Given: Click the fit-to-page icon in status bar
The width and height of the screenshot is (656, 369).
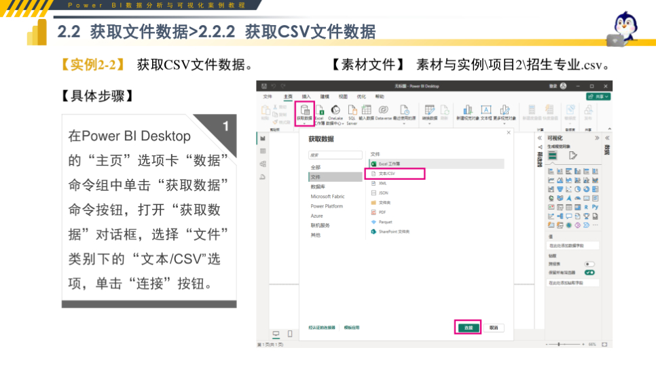Looking at the screenshot, I should coord(604,345).
